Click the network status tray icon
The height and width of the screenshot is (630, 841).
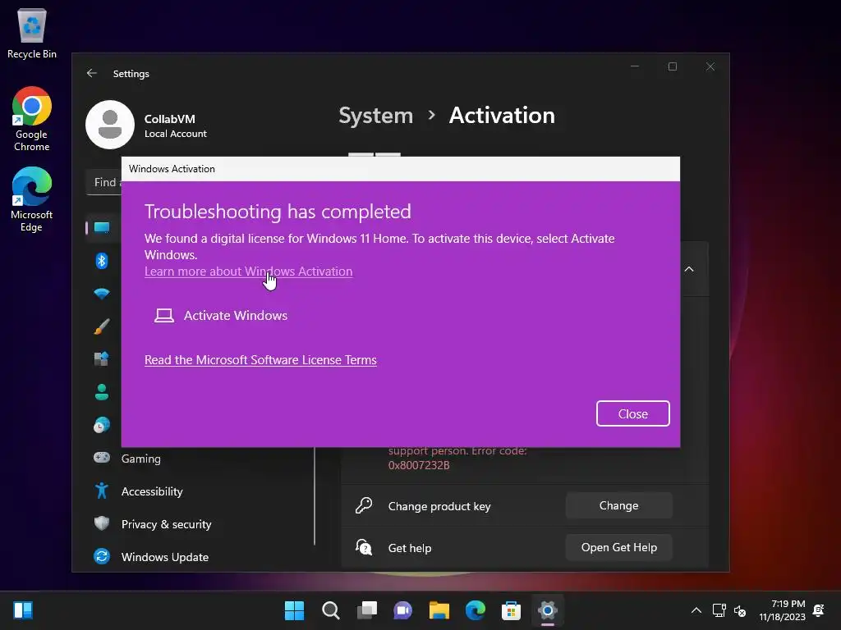(719, 610)
